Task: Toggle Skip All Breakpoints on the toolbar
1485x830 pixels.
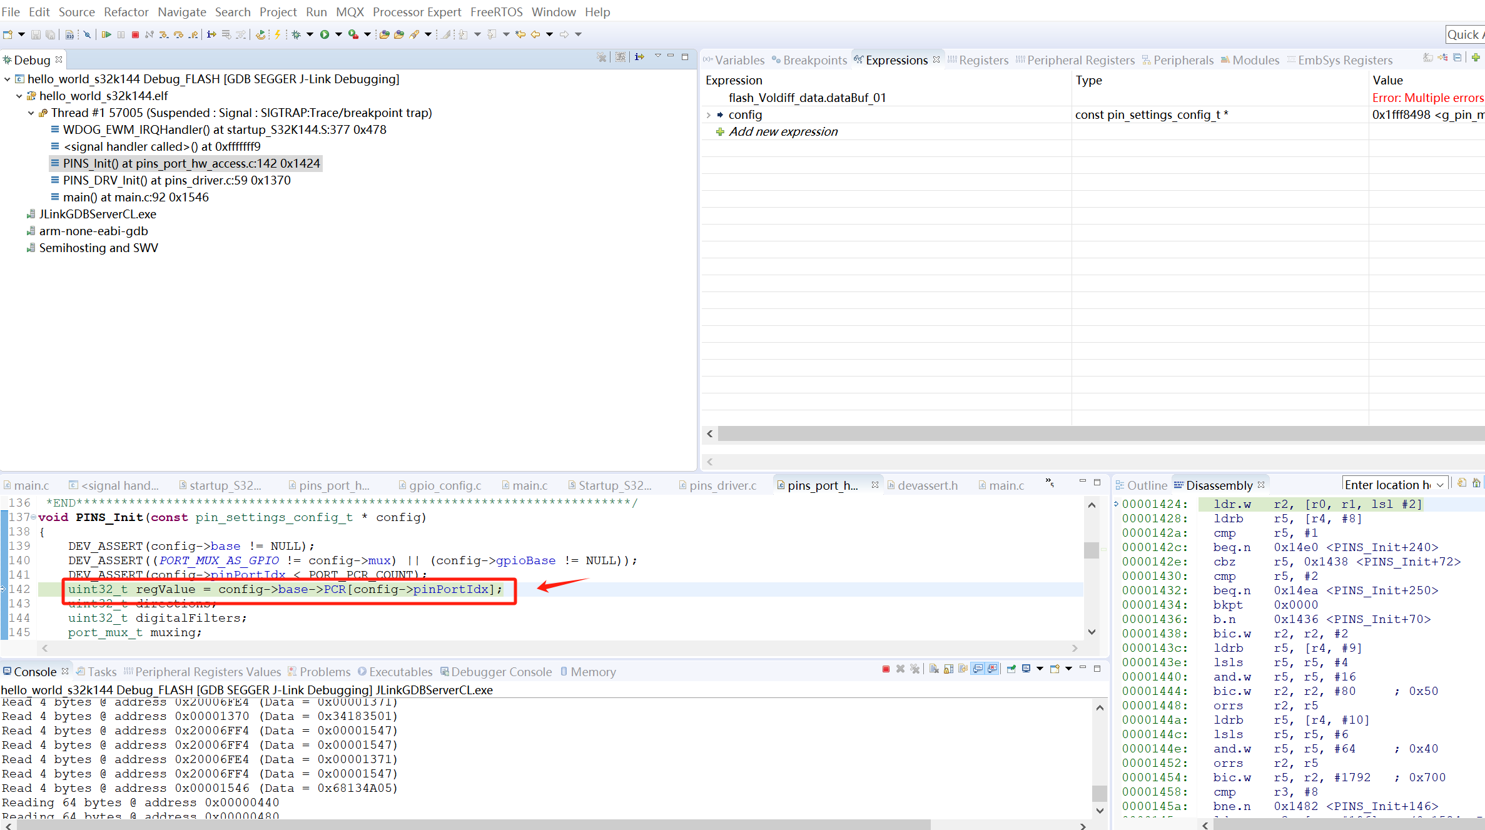Action: (x=87, y=34)
